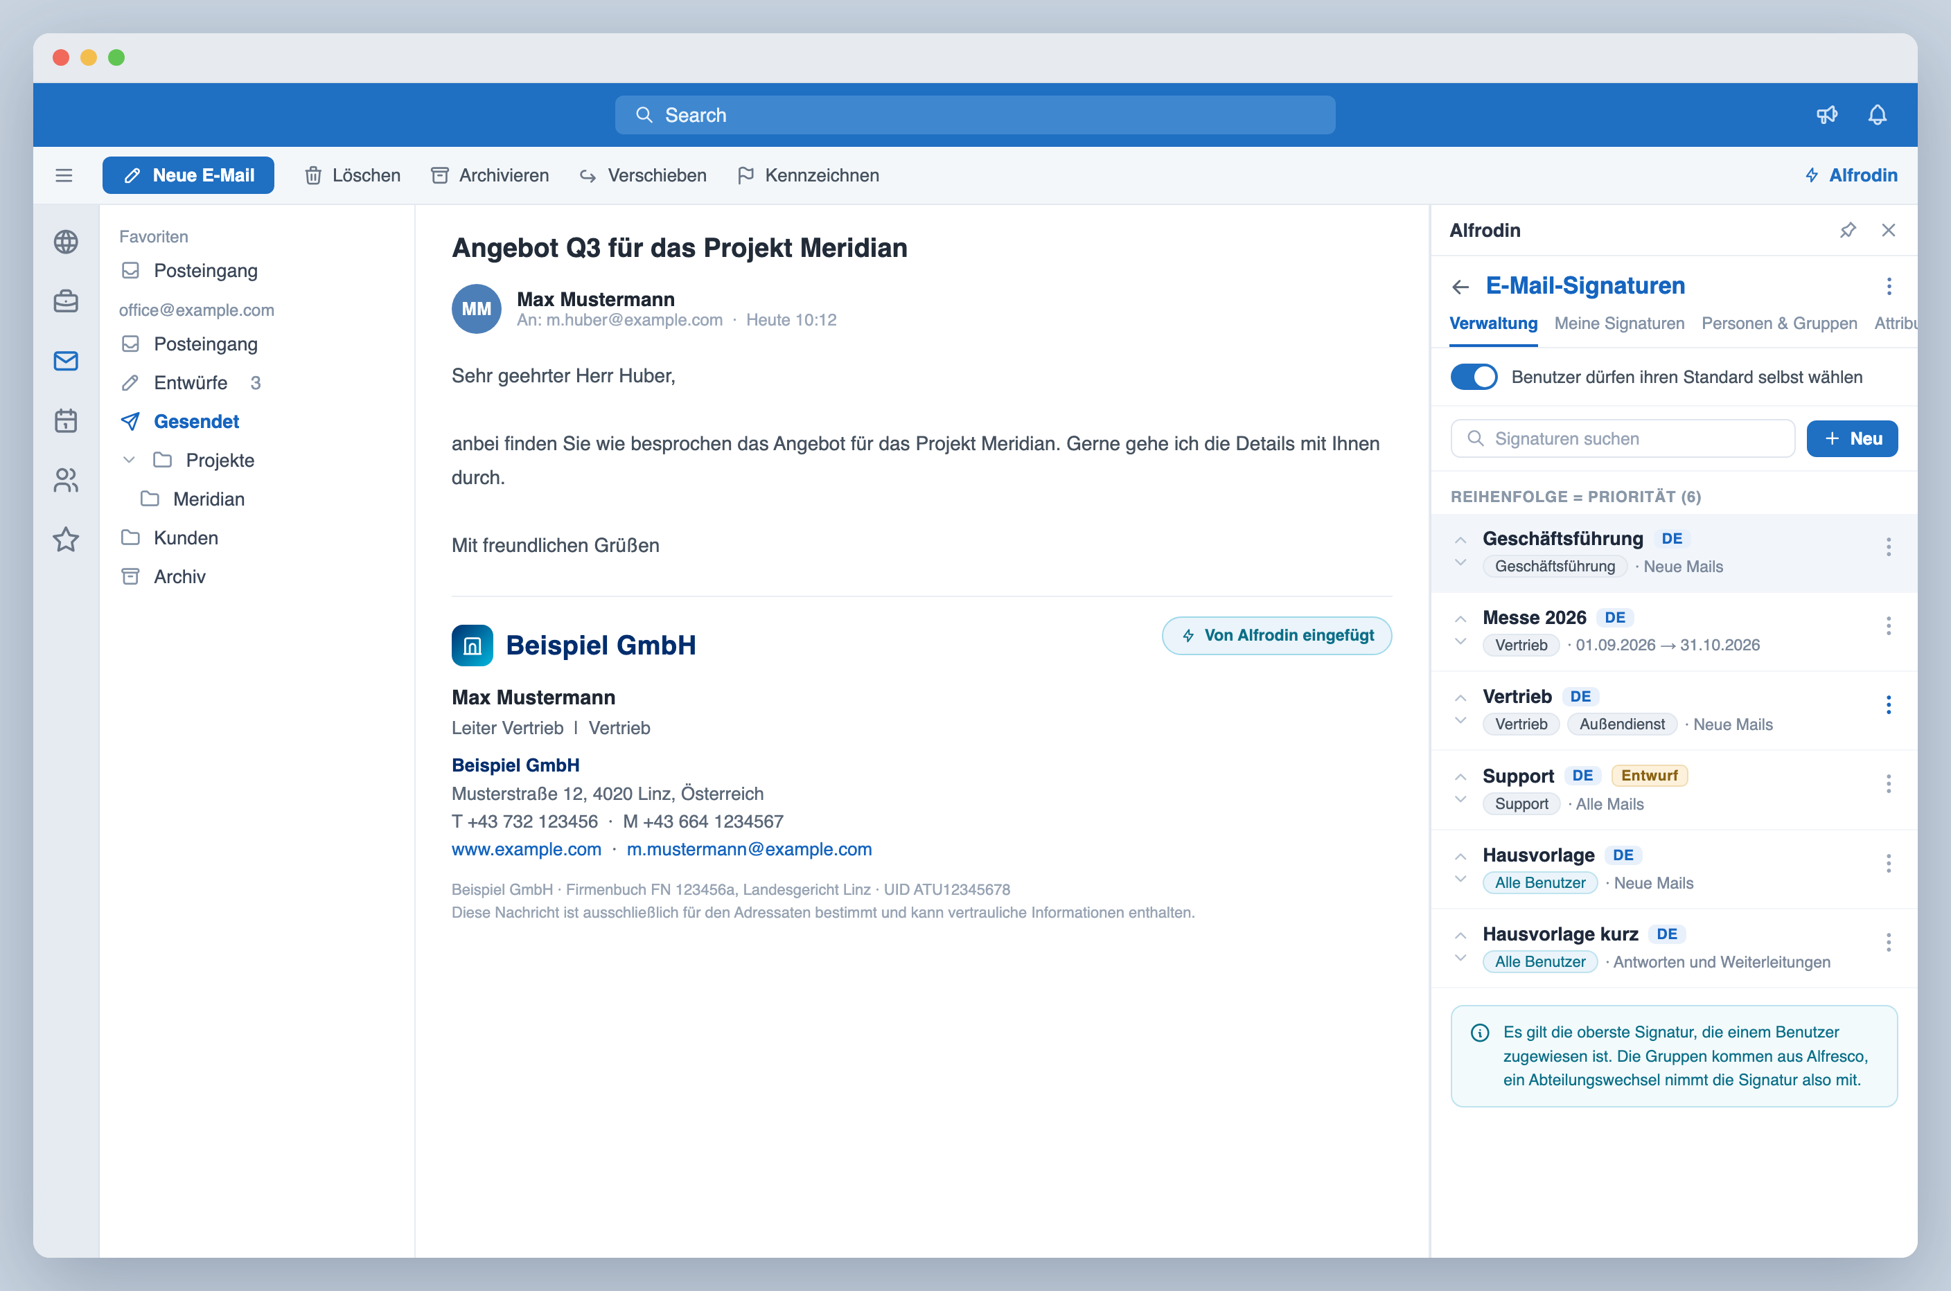1951x1291 pixels.
Task: Open www.example.com link
Action: coord(527,849)
